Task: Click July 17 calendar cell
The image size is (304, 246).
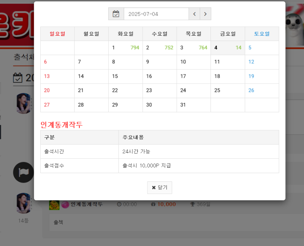Action: 194,76
